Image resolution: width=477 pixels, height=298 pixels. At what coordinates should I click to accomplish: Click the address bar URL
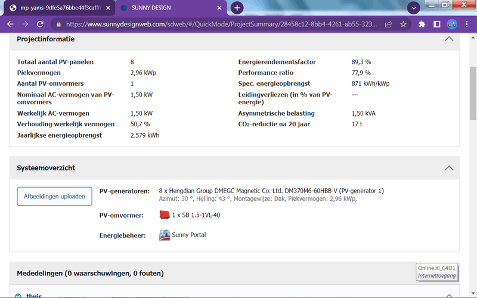tap(221, 24)
